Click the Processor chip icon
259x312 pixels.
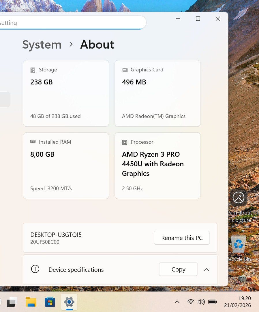point(125,142)
